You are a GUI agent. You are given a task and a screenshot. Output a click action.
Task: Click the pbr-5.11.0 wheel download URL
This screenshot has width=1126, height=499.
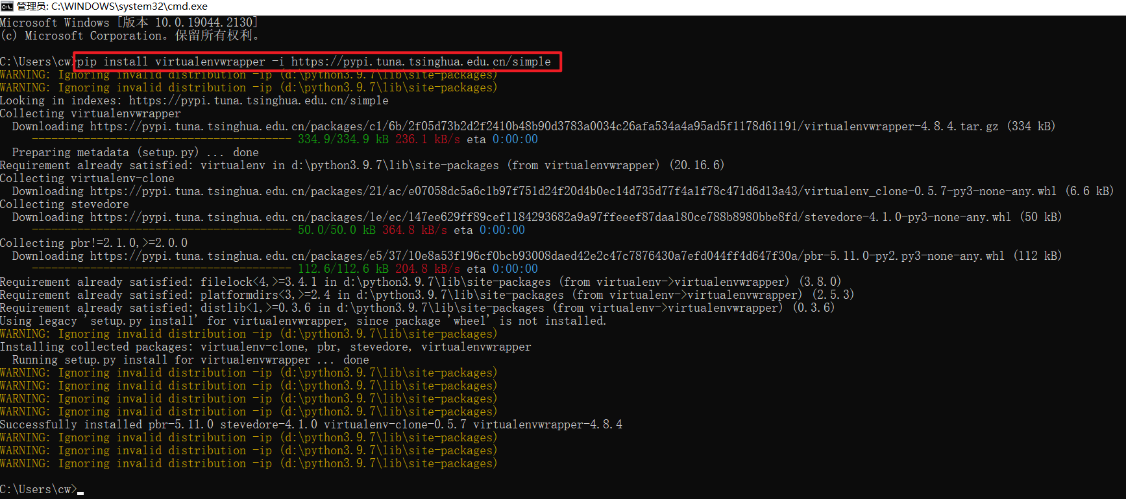tap(547, 256)
